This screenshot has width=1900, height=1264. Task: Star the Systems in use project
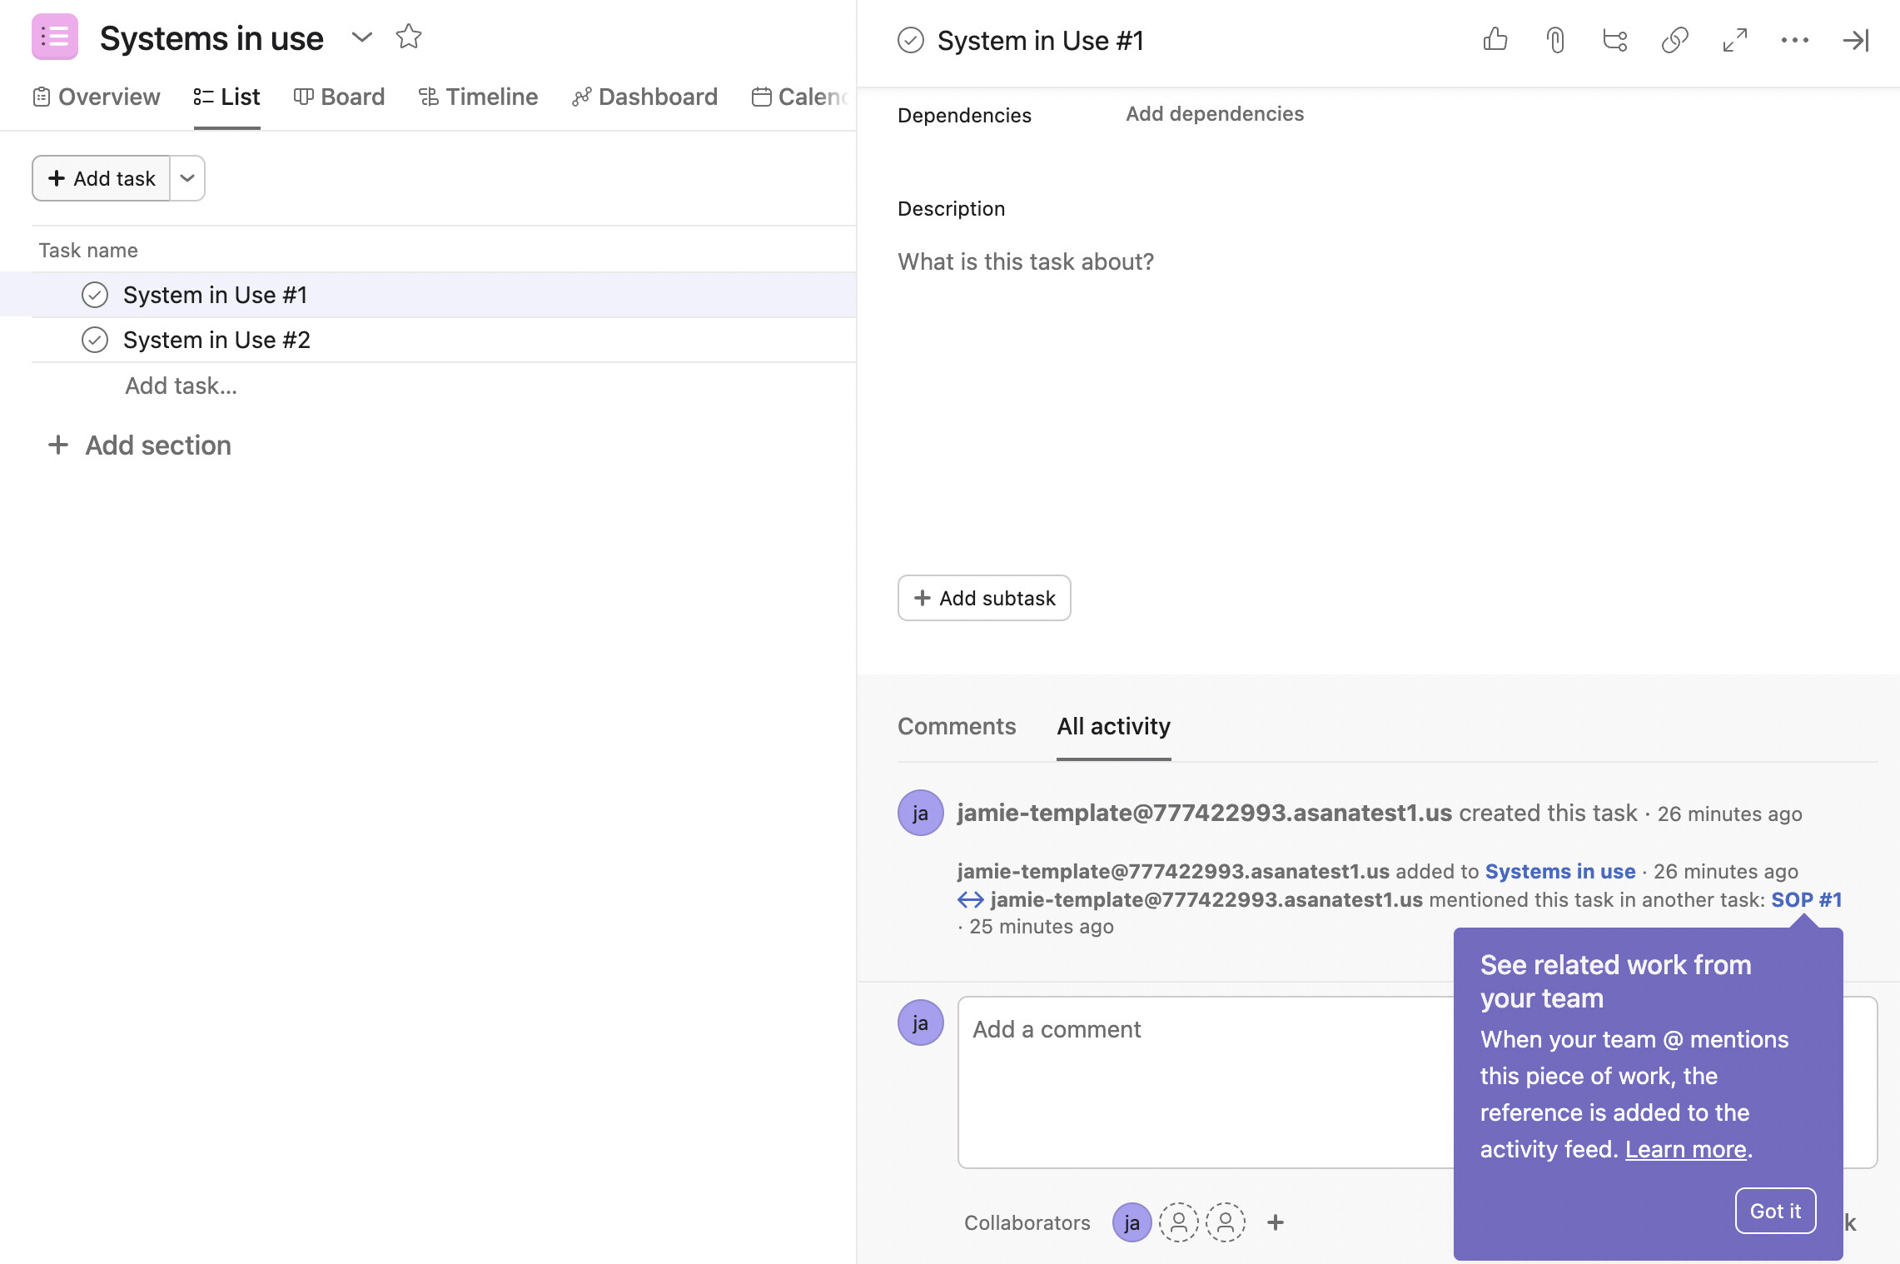click(x=408, y=37)
